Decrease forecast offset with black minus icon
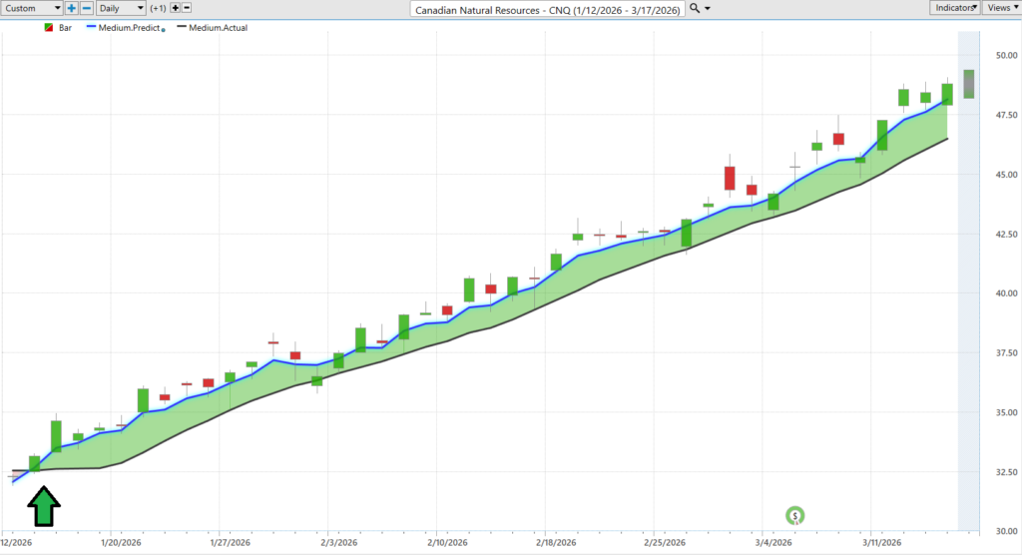The image size is (1022, 555). 186,8
